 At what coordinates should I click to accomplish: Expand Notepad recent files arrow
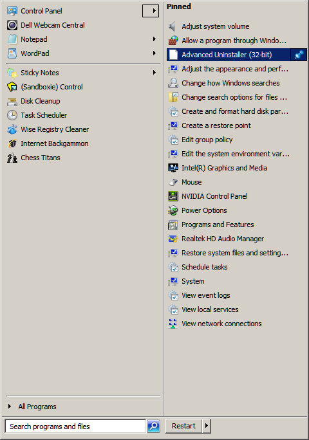tap(154, 39)
